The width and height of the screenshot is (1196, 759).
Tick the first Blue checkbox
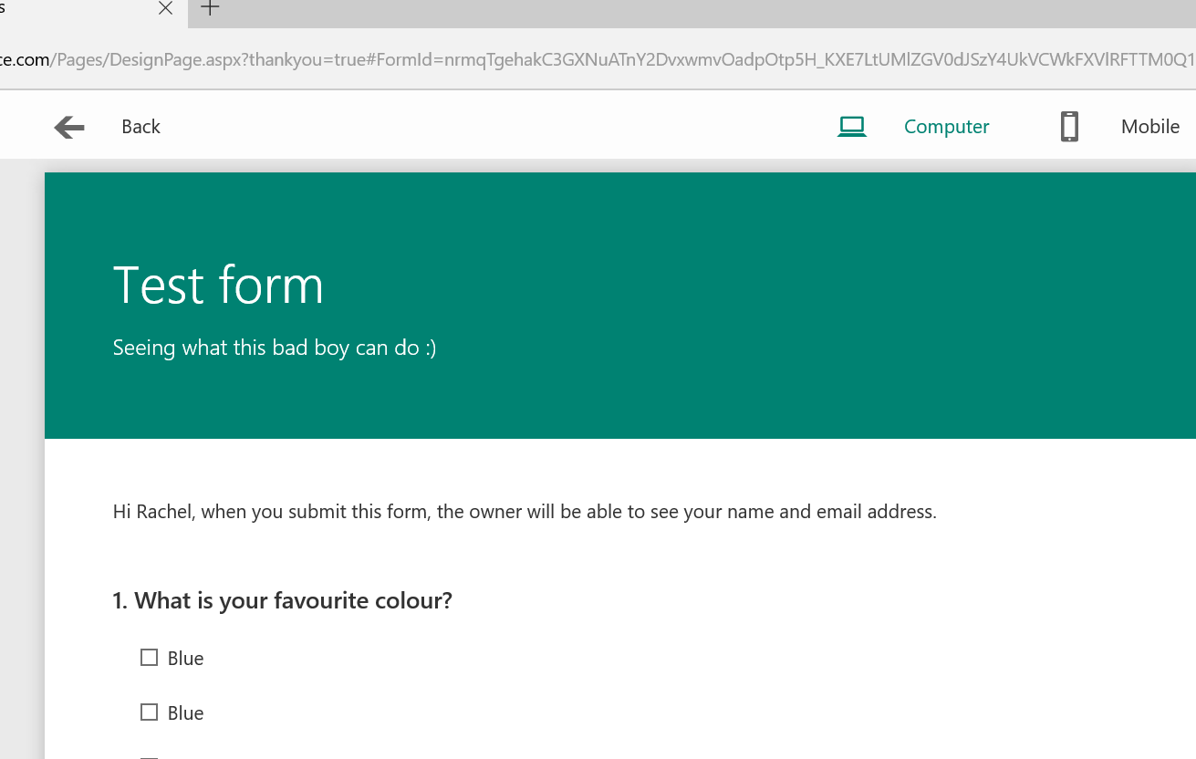[x=149, y=658]
